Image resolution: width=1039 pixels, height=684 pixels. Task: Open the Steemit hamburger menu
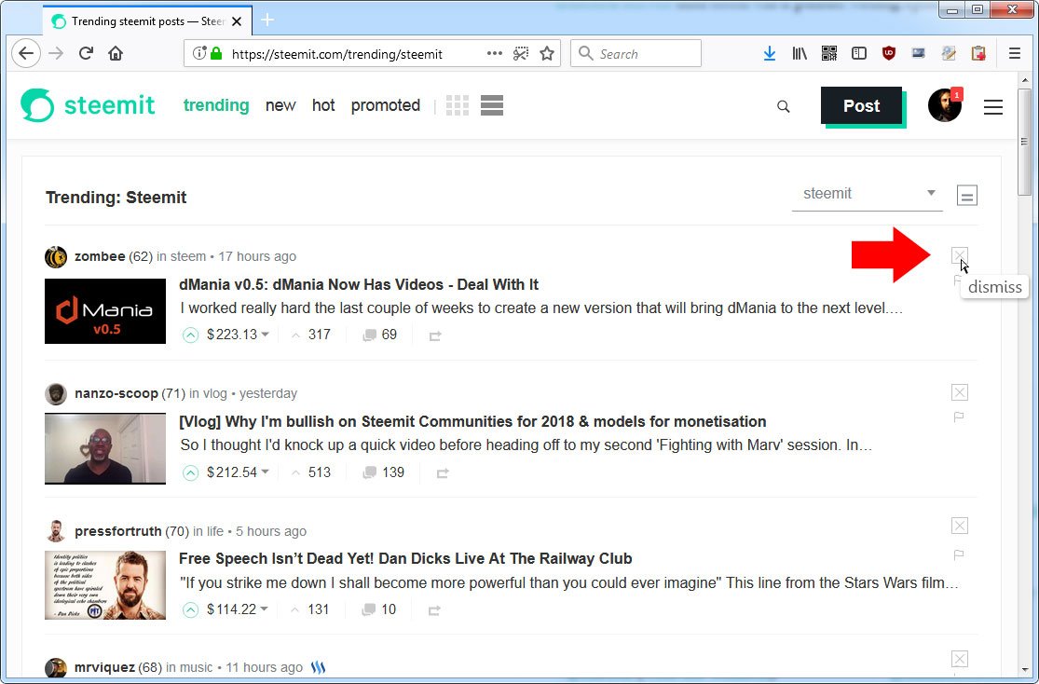pyautogui.click(x=992, y=107)
